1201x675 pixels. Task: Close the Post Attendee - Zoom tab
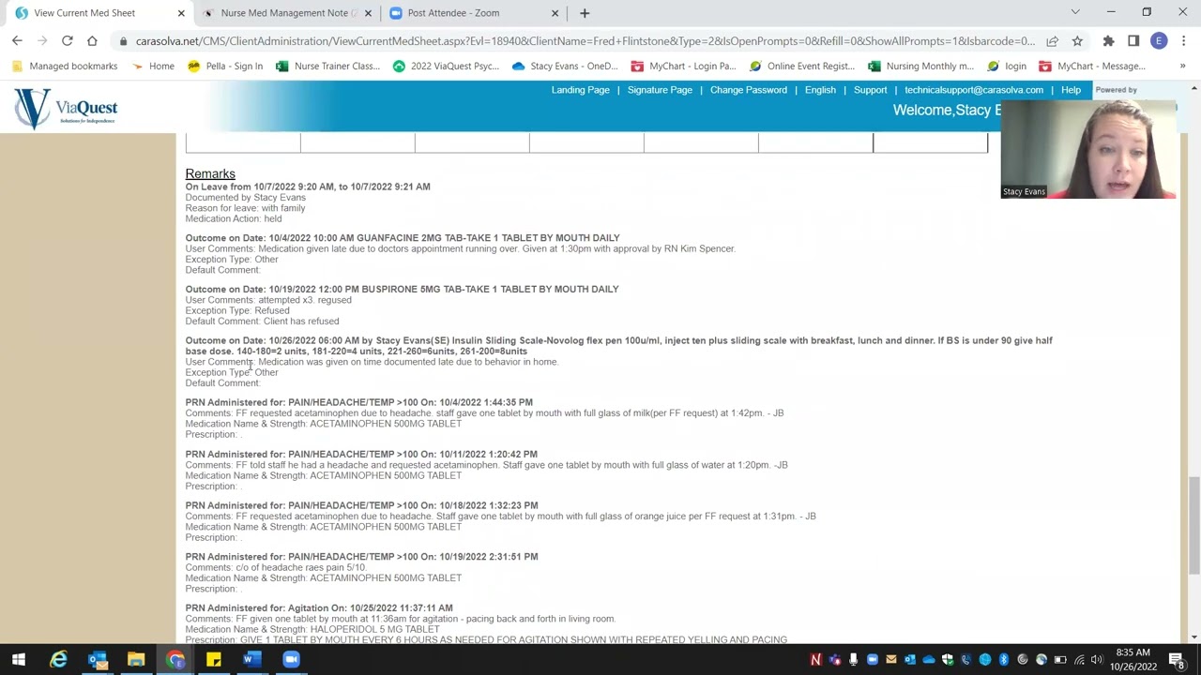555,13
